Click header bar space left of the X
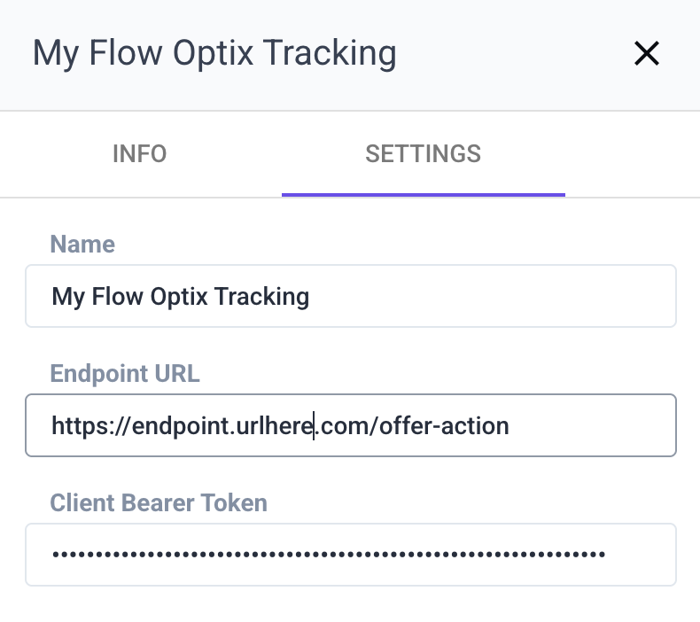 tap(514, 54)
